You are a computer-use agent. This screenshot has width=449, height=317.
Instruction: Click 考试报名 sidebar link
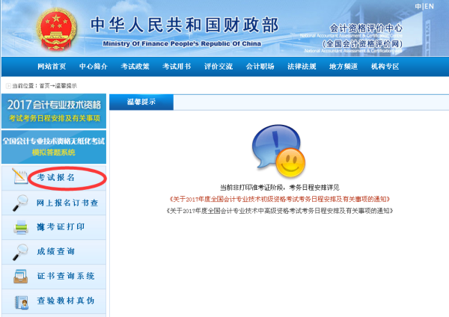pos(56,177)
